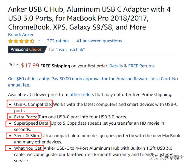Click the $17.99 price
The height and width of the screenshot is (164, 188).
tap(30, 66)
